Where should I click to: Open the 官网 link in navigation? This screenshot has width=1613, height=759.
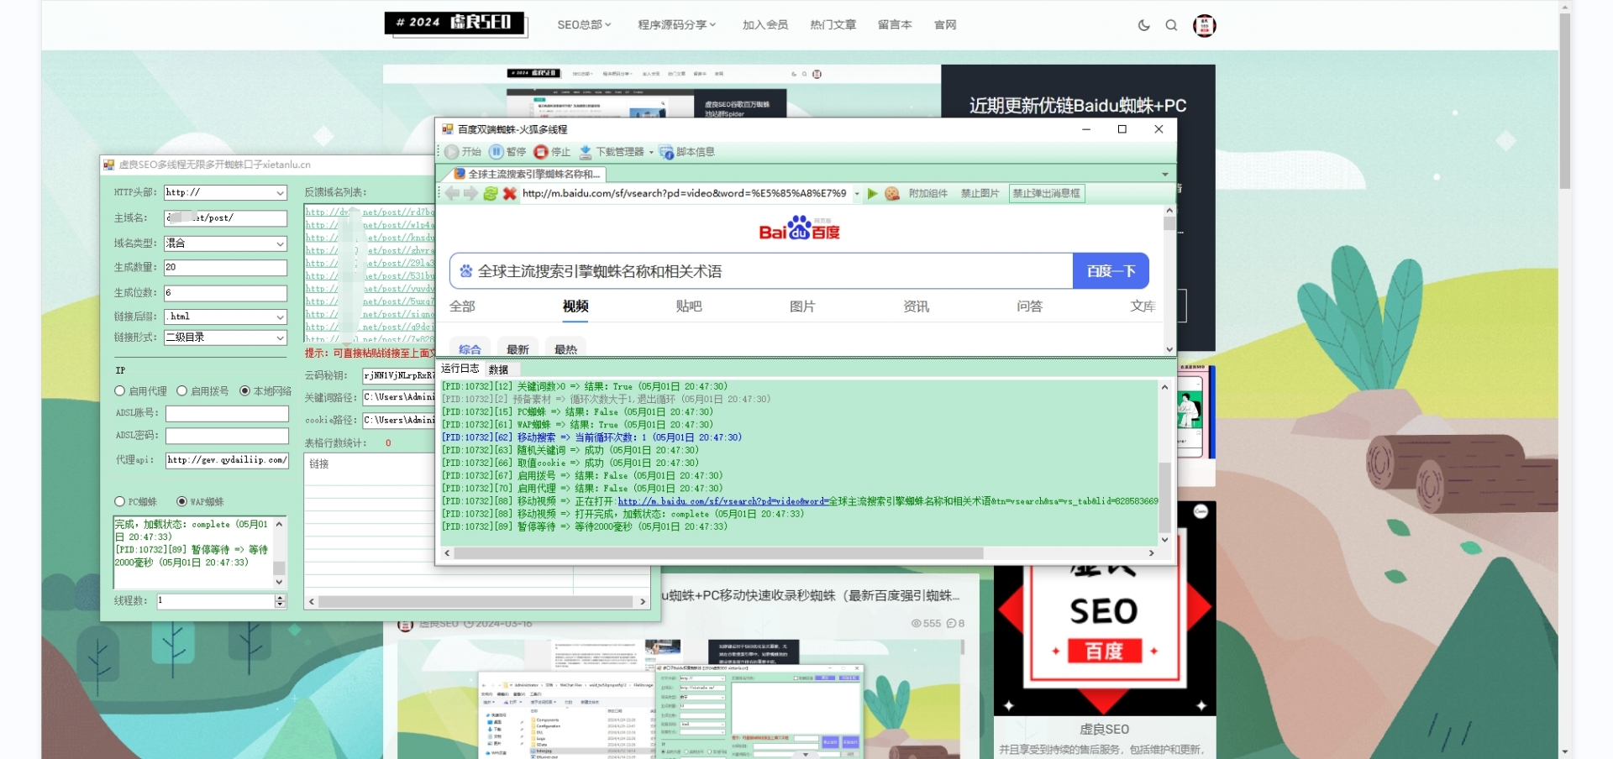click(945, 25)
